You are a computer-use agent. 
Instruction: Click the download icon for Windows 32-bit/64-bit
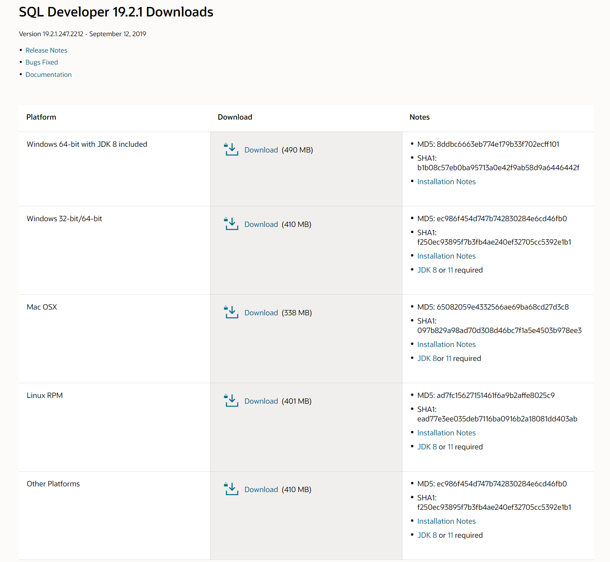[231, 224]
